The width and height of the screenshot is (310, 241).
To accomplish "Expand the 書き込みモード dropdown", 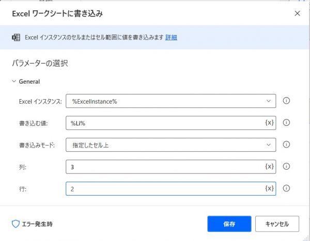I will tap(171, 145).
